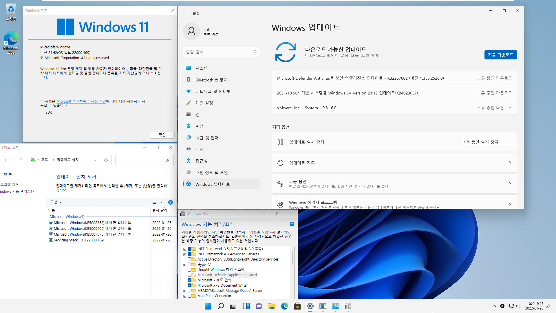Select 개인 설정 in Settings sidebar

(222, 103)
